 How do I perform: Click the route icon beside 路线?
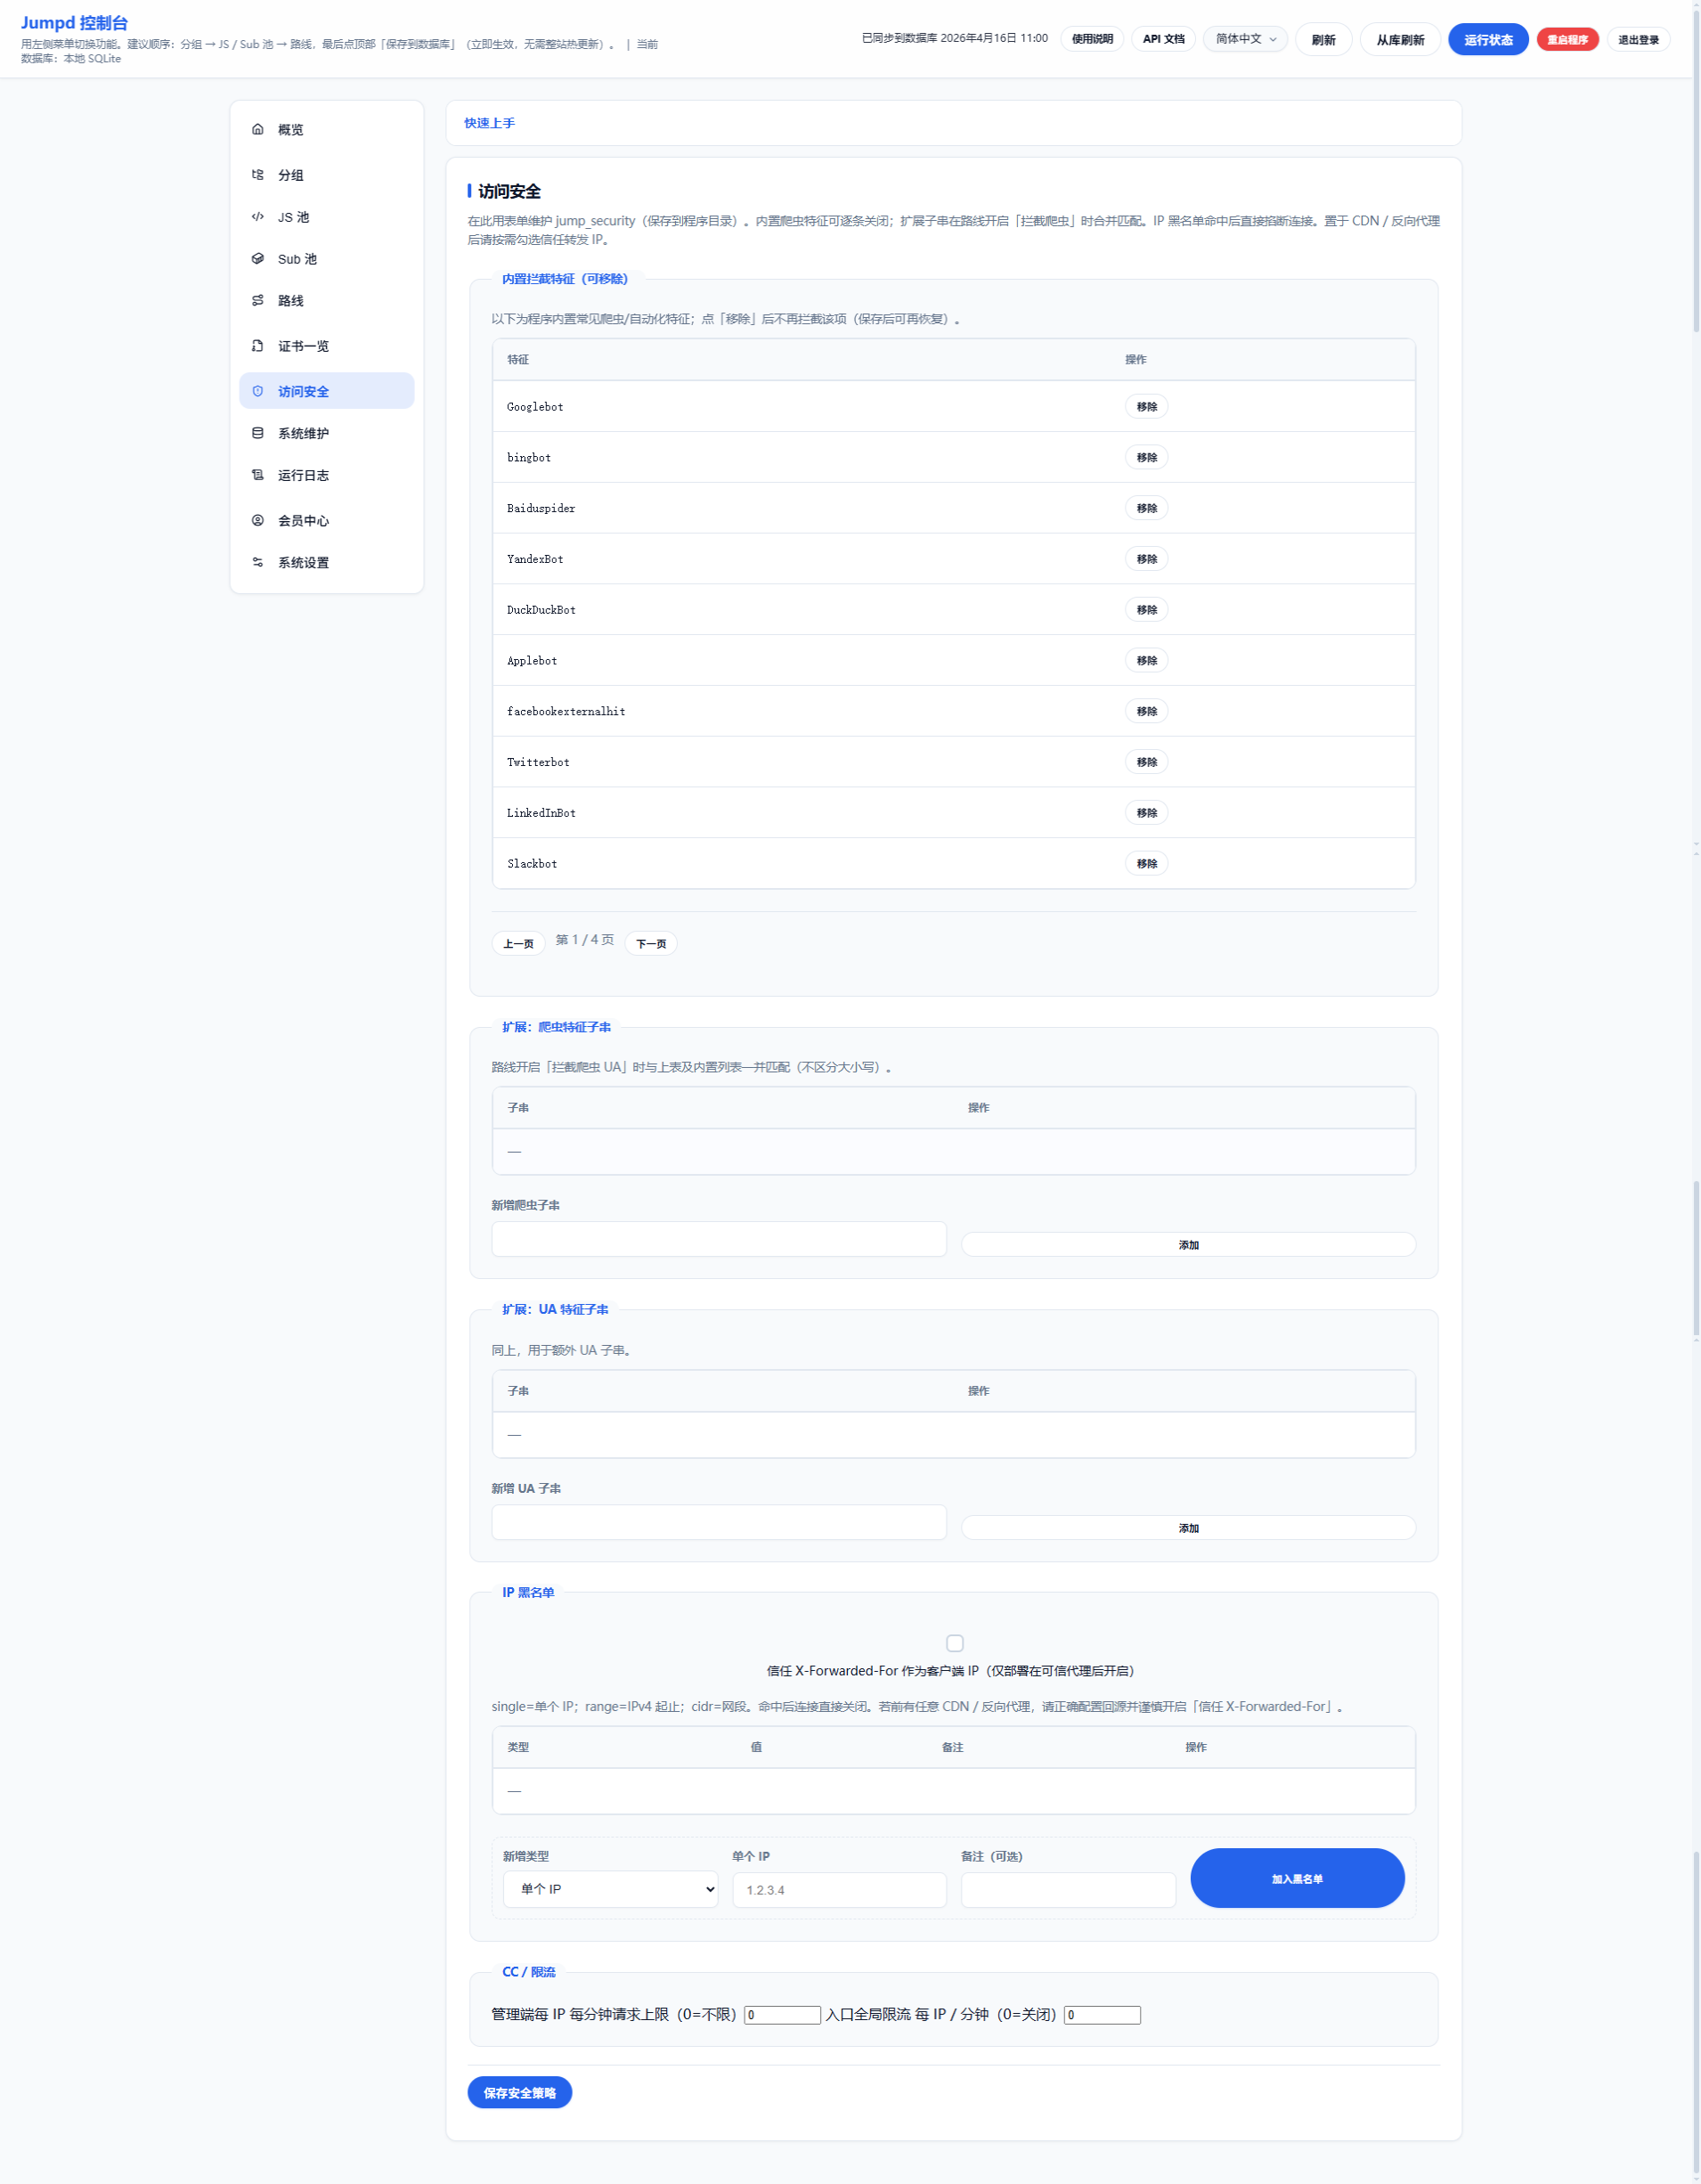click(258, 301)
